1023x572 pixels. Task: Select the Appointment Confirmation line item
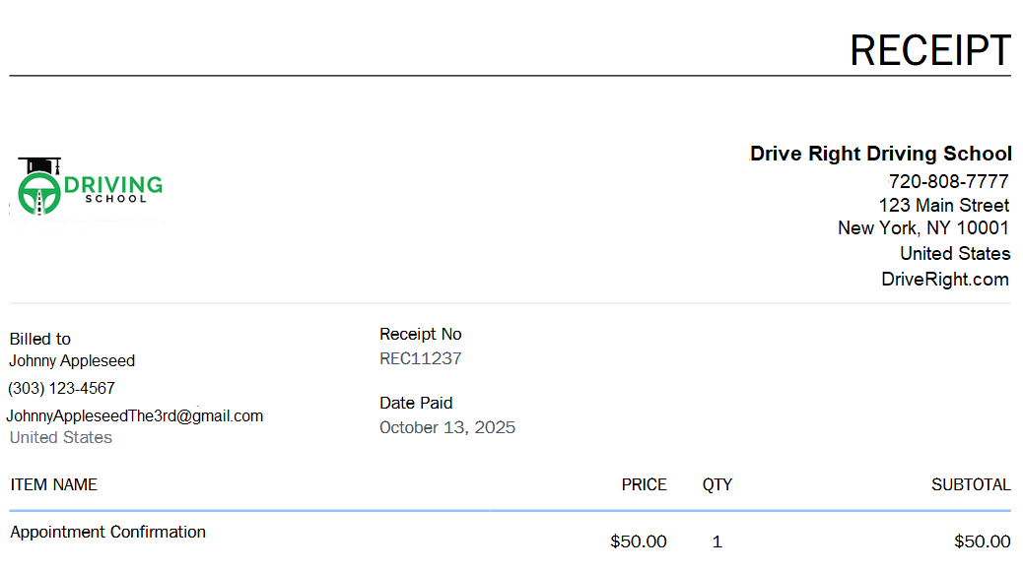(107, 532)
